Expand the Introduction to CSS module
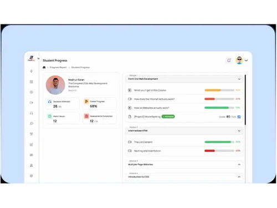The height and width of the screenshot is (208, 277). (239, 177)
